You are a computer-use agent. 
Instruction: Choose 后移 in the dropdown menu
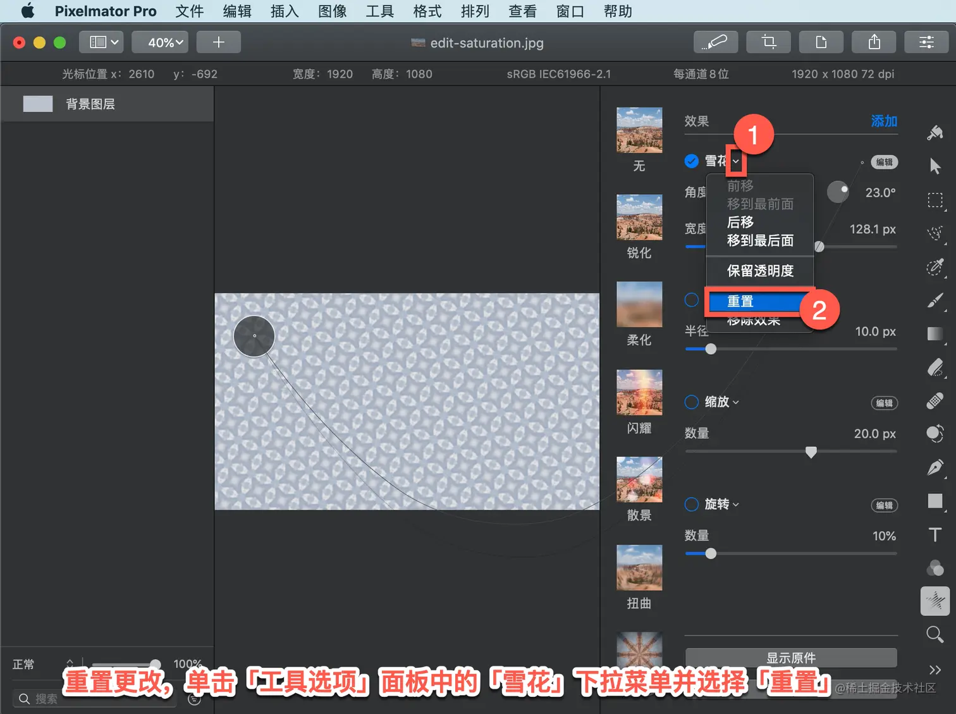(x=759, y=222)
